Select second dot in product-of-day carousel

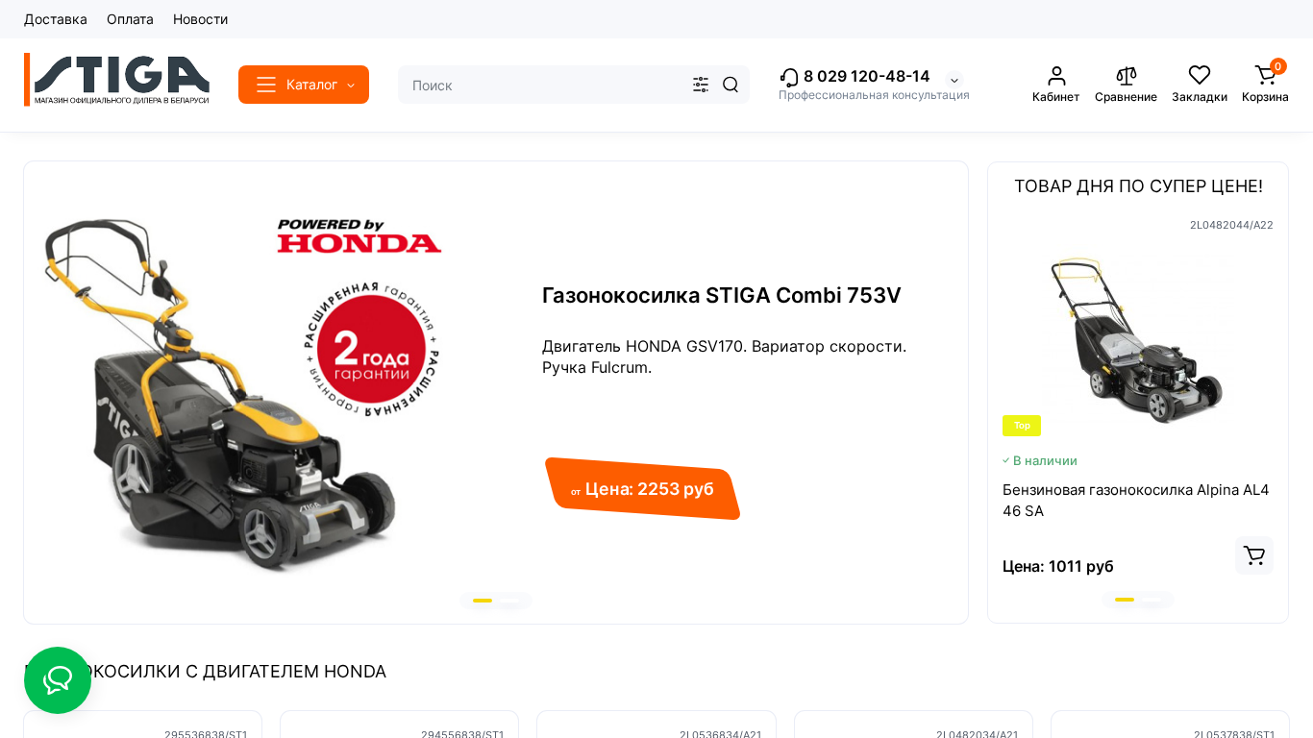click(x=1152, y=600)
